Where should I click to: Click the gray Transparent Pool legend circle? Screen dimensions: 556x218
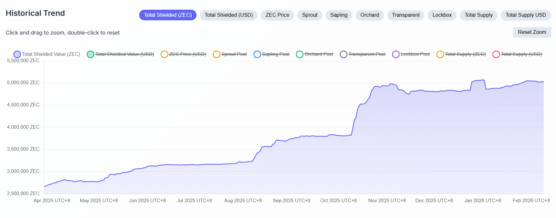point(343,54)
